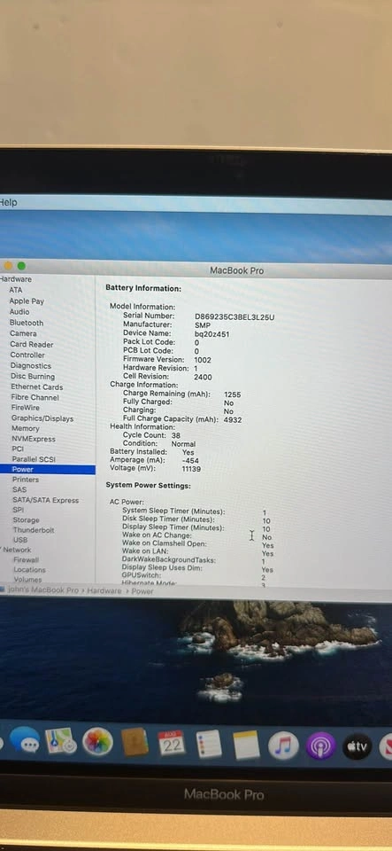Click the Firmware Version value 1002
The image size is (392, 851).
pos(203,360)
